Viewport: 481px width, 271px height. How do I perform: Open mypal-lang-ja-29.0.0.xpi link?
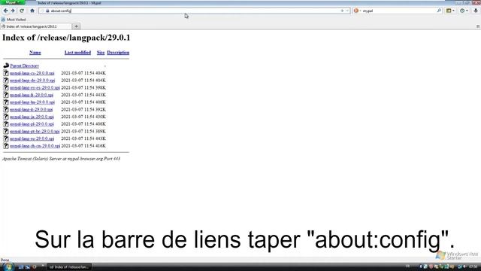[32, 117]
